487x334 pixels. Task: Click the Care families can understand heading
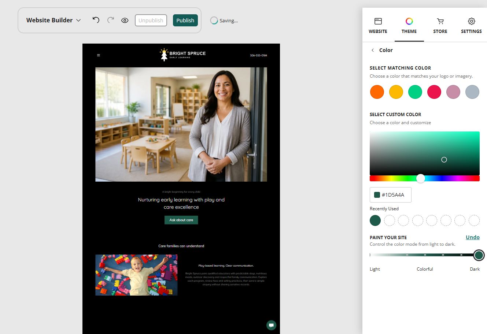(x=181, y=246)
